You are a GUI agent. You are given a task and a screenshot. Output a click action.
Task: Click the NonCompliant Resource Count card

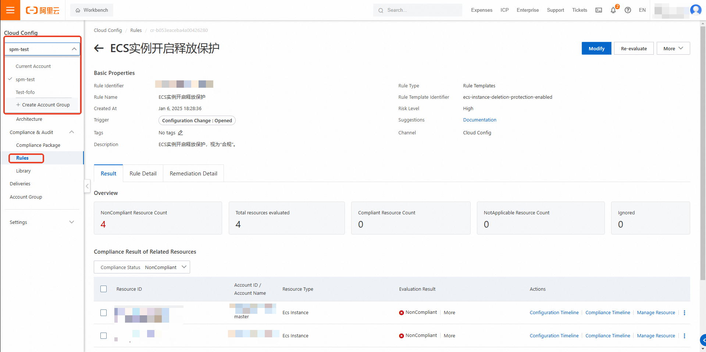click(158, 218)
